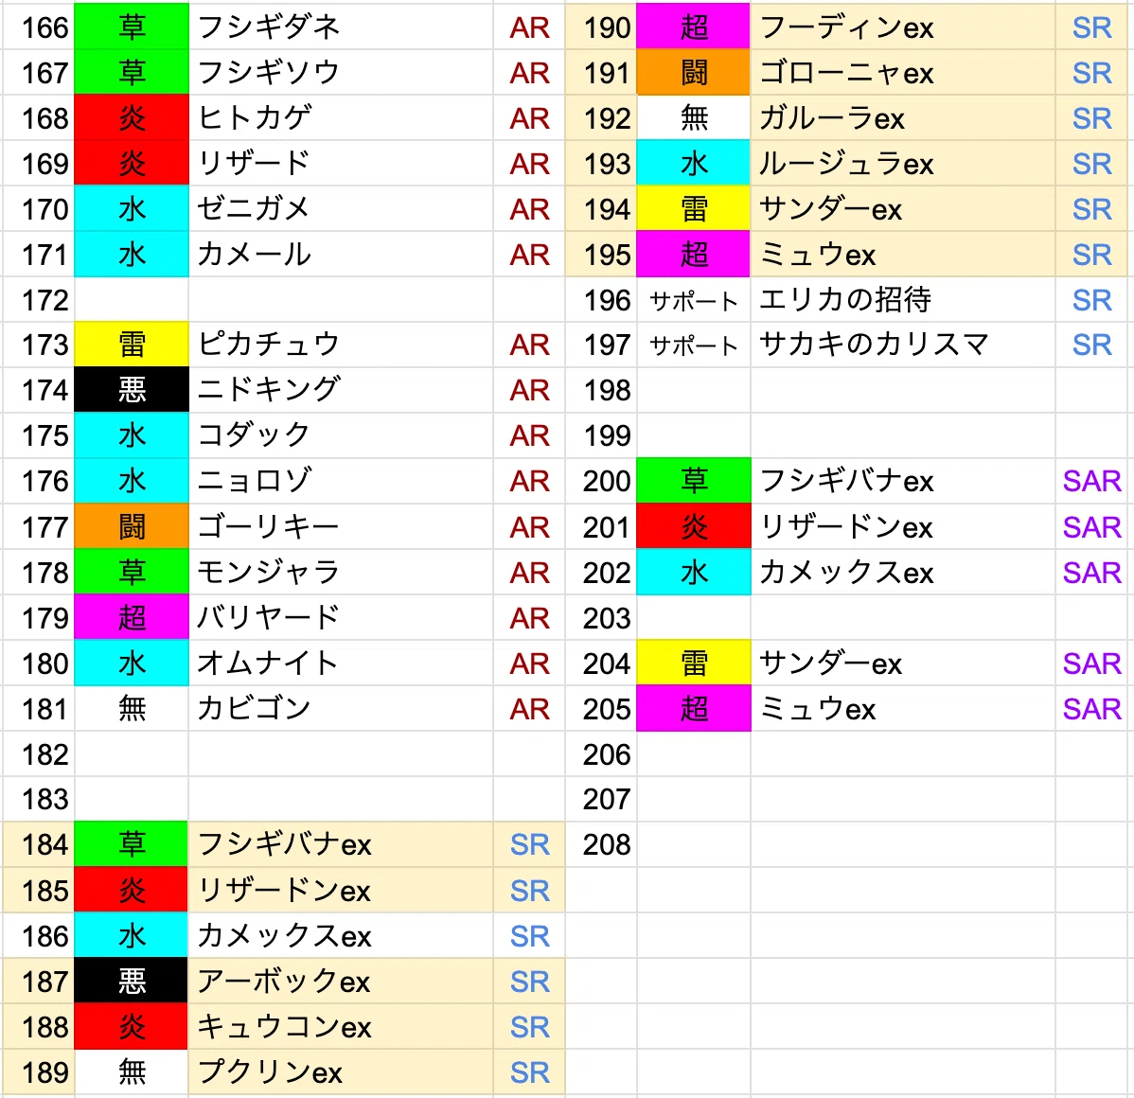Click the プクリンex name cell
Image resolution: width=1134 pixels, height=1098 pixels.
coord(341,1071)
